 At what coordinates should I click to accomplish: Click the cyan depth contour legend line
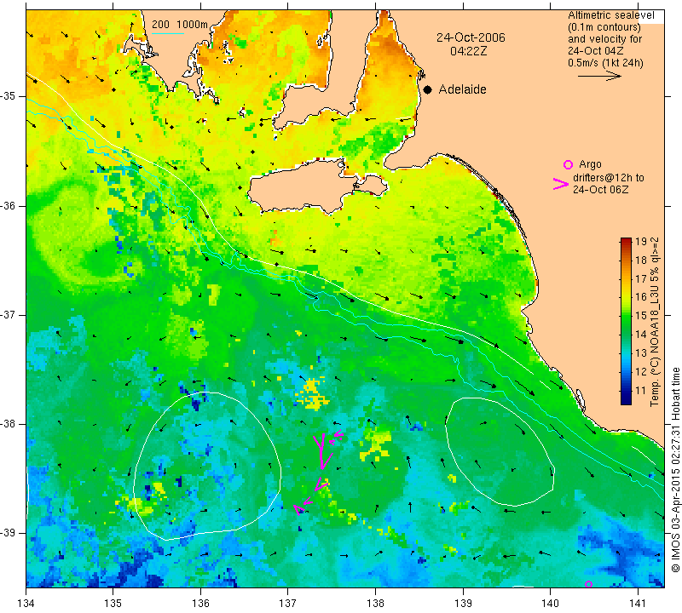tap(167, 33)
